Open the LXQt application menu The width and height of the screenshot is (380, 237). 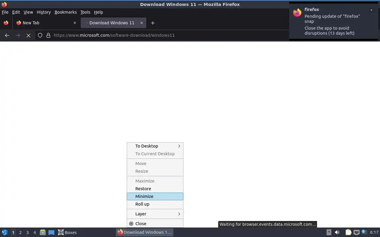[5, 232]
